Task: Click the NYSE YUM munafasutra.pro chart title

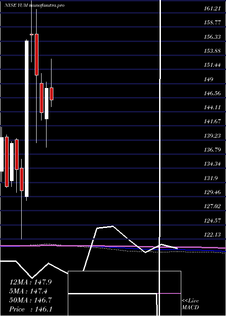Action: click(x=34, y=5)
